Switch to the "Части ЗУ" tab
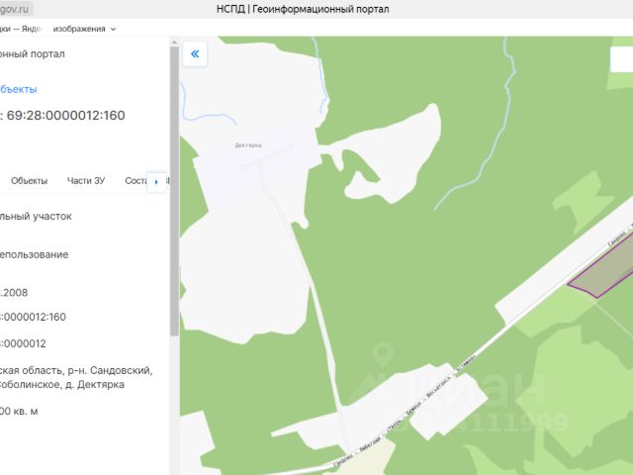Screen dimensions: 633x475 click(x=86, y=180)
